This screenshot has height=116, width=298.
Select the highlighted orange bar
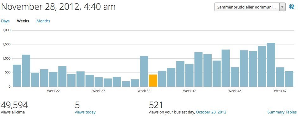tap(153, 81)
